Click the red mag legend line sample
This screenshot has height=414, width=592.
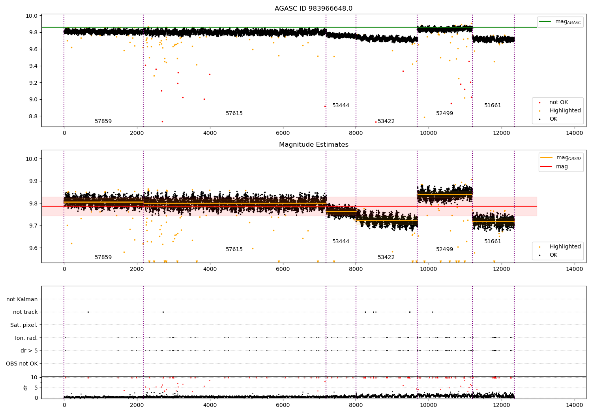(546, 167)
